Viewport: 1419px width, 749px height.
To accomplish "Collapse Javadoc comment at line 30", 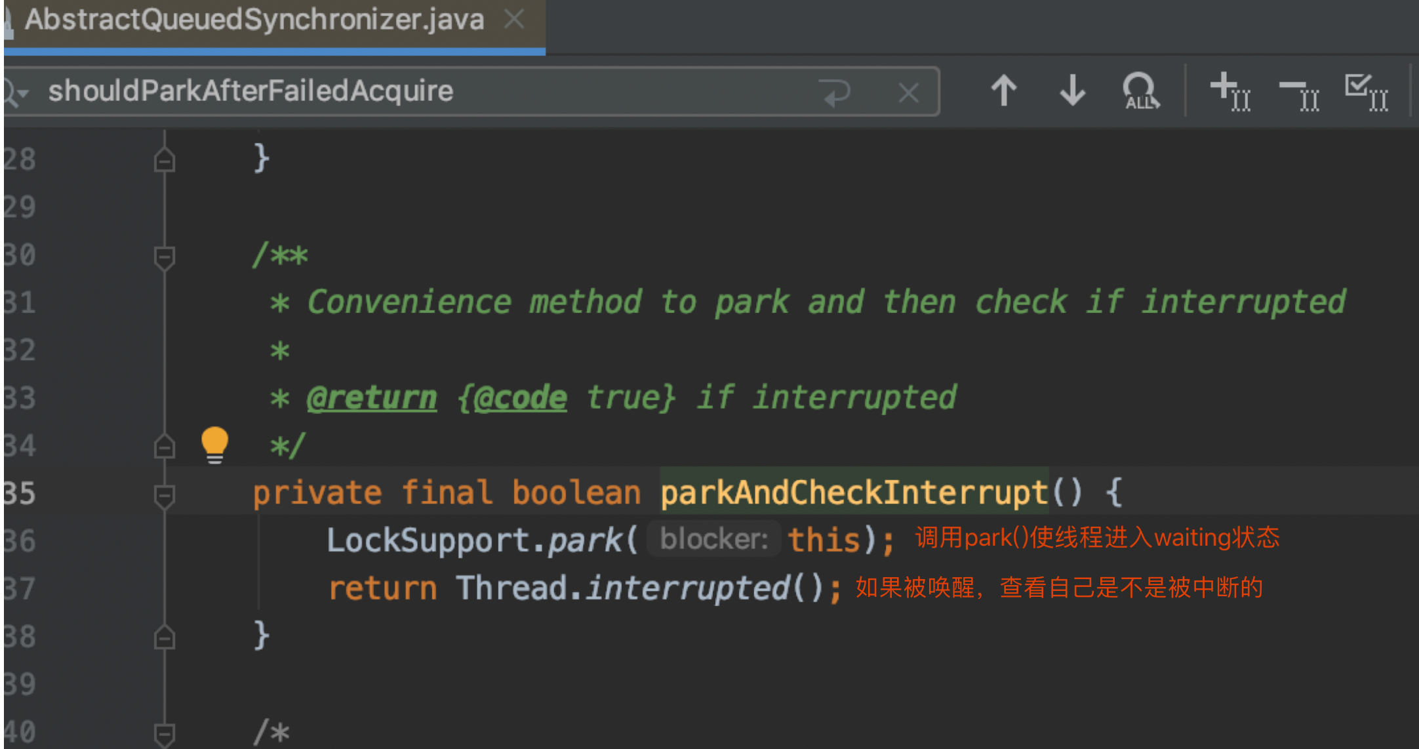I will [x=164, y=256].
